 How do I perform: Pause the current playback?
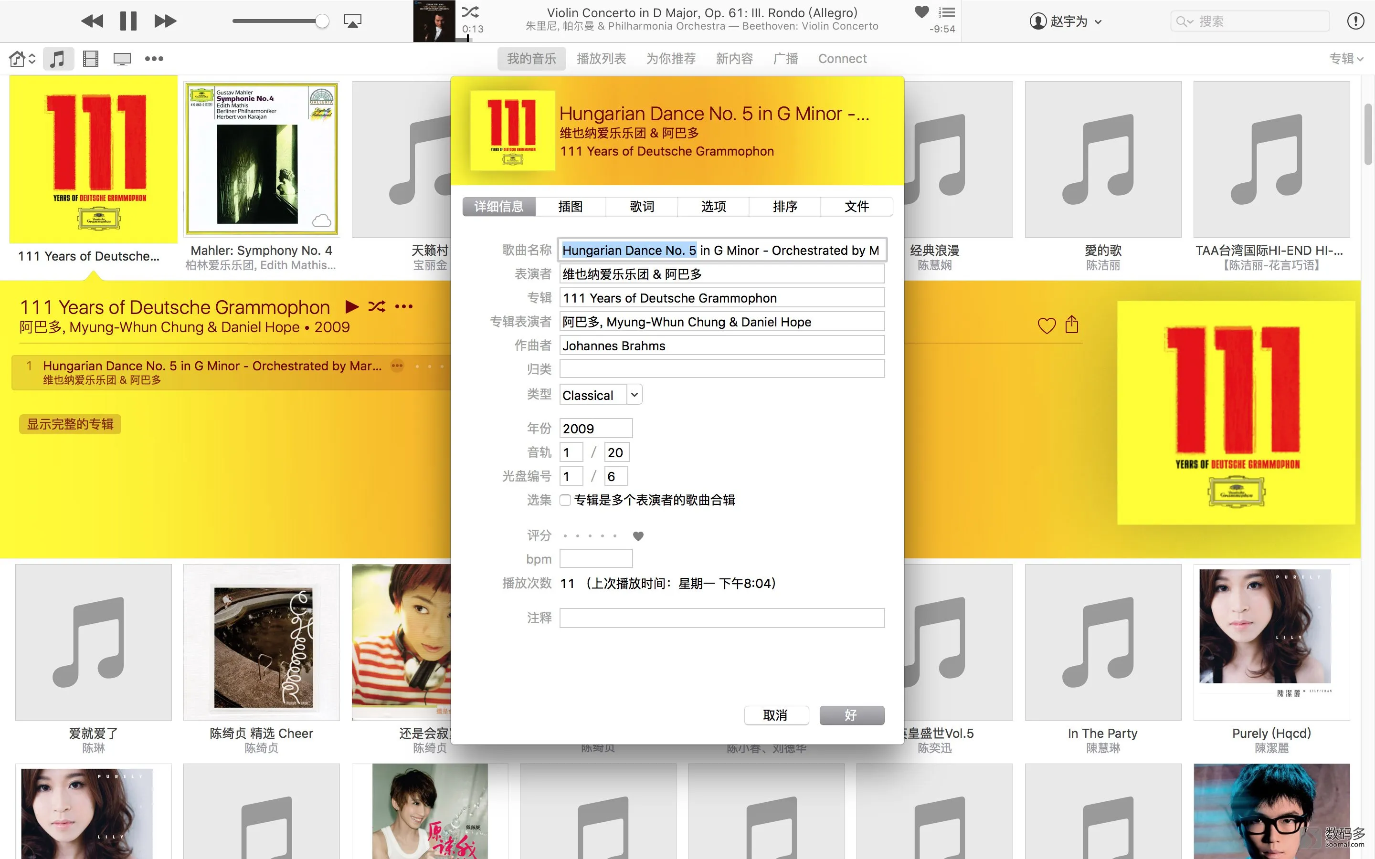tap(128, 21)
